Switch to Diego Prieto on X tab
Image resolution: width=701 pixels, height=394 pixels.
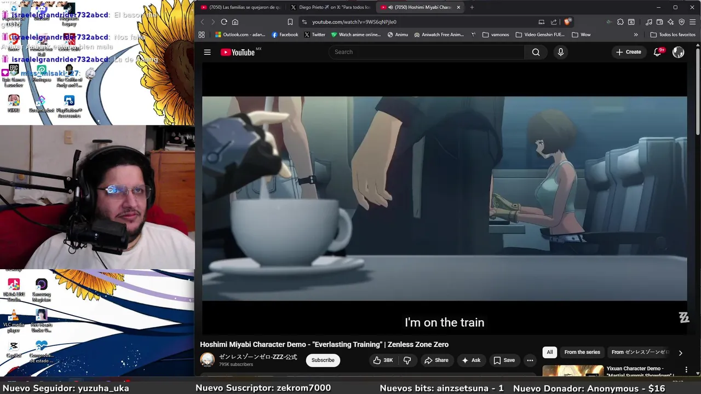(331, 7)
